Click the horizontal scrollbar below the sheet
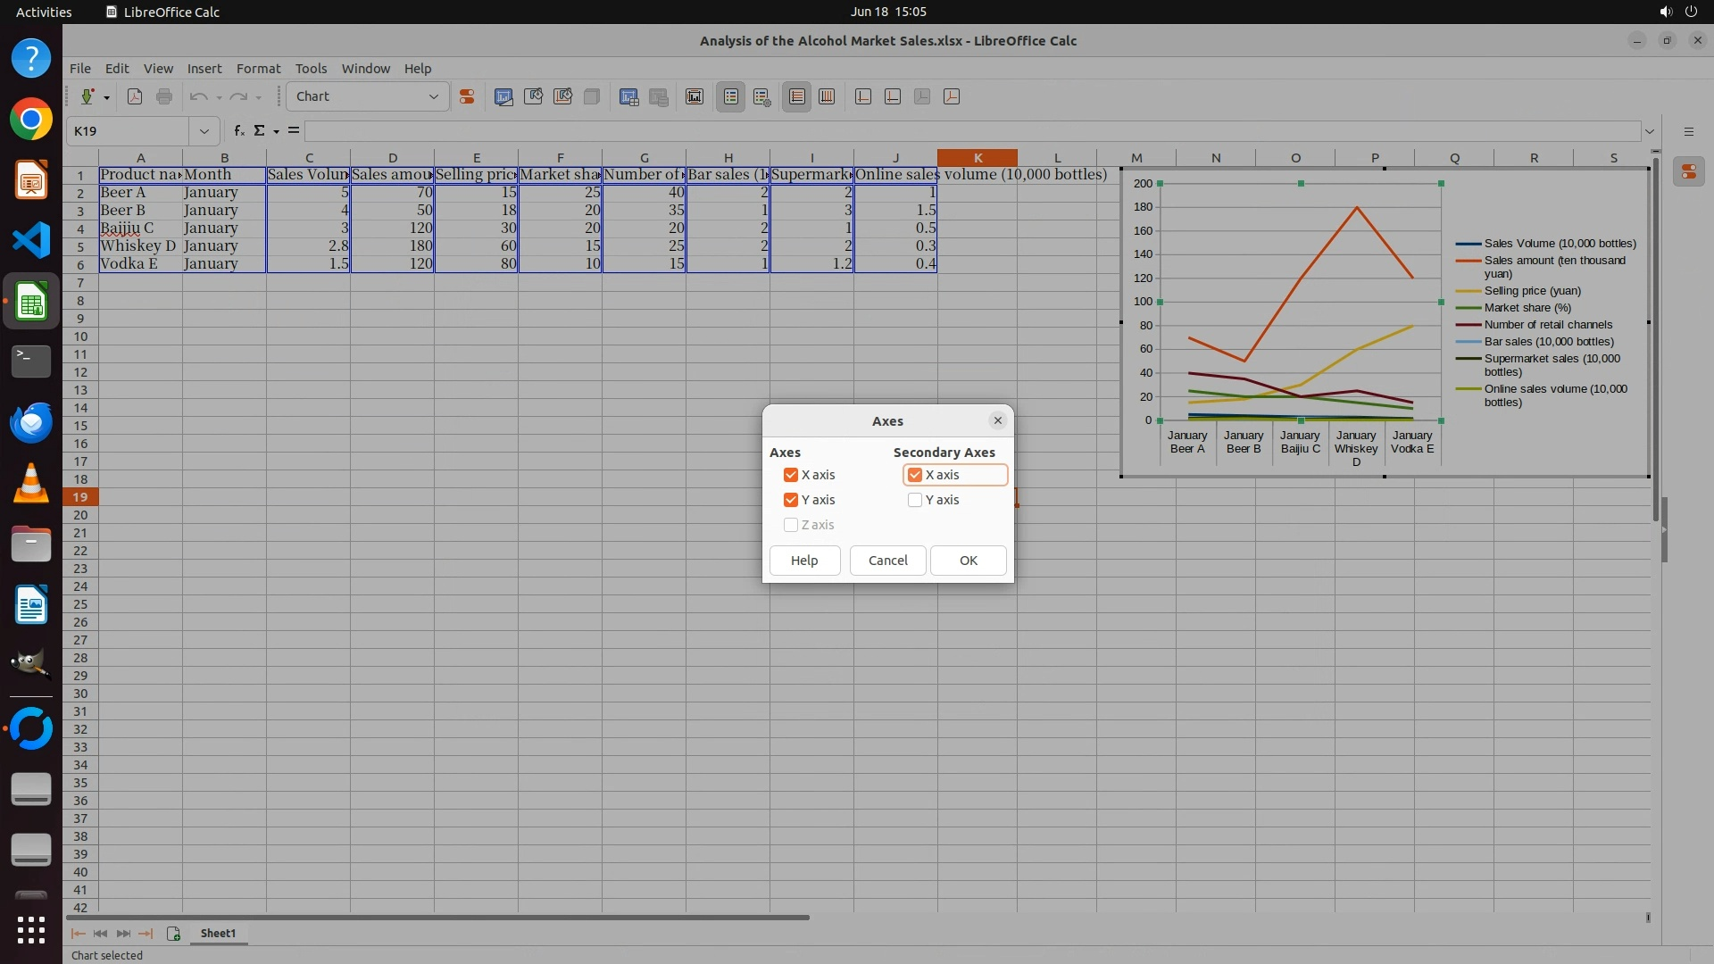This screenshot has width=1714, height=964. pyautogui.click(x=437, y=917)
